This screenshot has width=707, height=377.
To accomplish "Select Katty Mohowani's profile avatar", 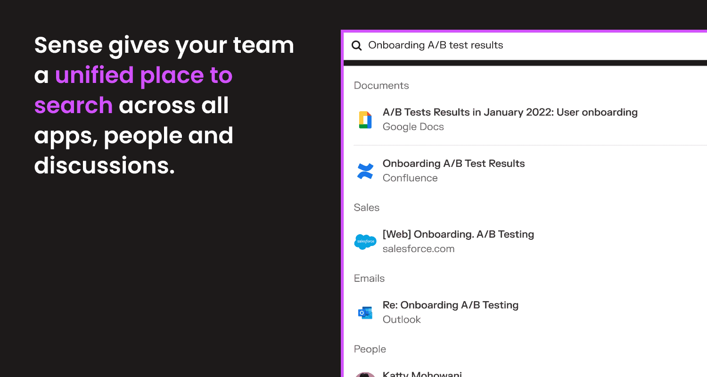I will (x=365, y=375).
